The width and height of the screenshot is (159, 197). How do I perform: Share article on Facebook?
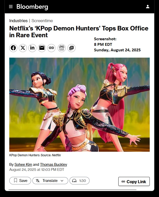[x=13, y=48]
